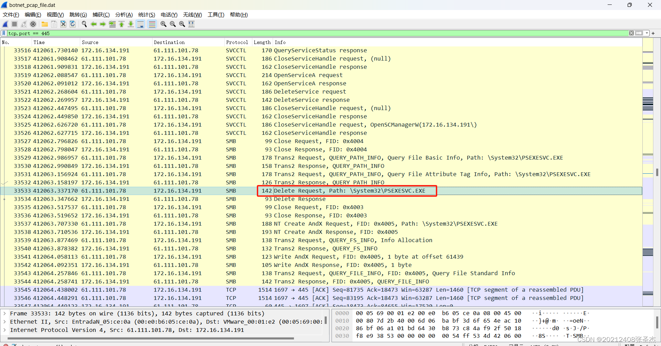Image resolution: width=661 pixels, height=346 pixels.
Task: Sort by the No. column header
Action: click(16, 42)
